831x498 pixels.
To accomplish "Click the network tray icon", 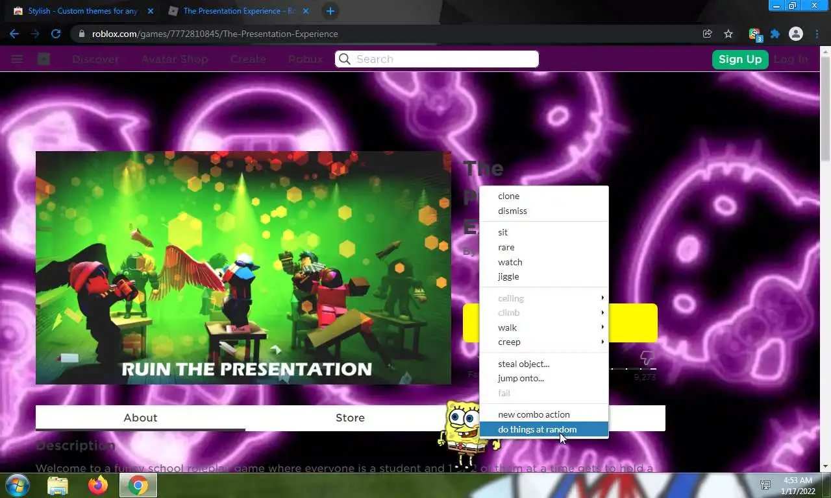I will pos(765,485).
